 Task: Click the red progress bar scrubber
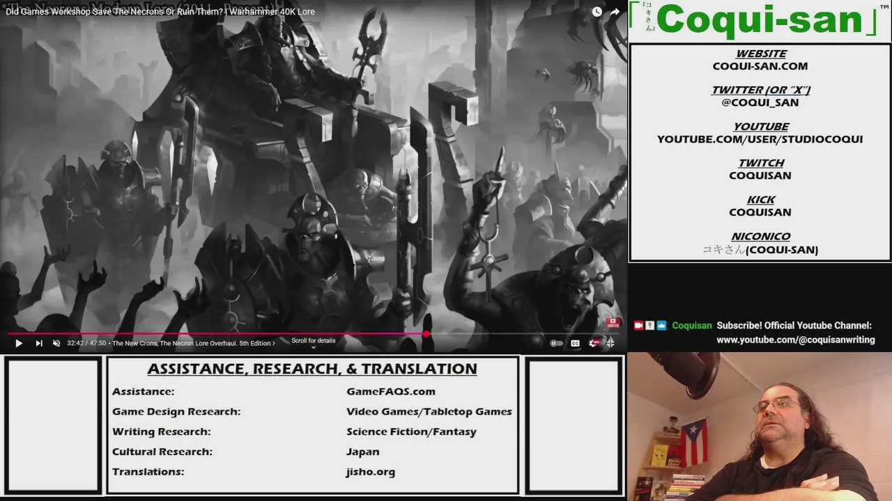(426, 334)
